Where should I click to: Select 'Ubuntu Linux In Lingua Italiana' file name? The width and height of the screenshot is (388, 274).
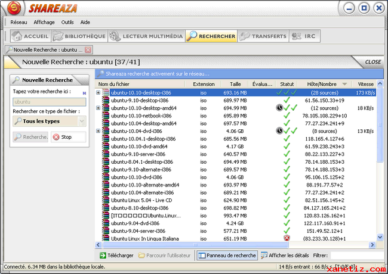[x=145, y=239]
